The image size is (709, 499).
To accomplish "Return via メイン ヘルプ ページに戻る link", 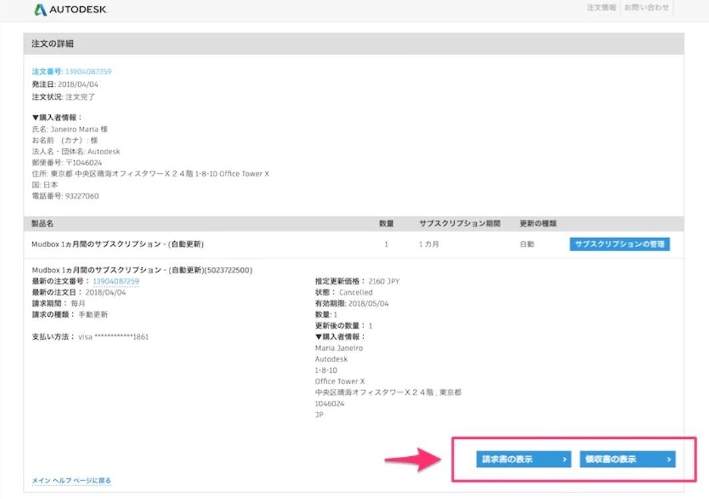I will tap(71, 480).
